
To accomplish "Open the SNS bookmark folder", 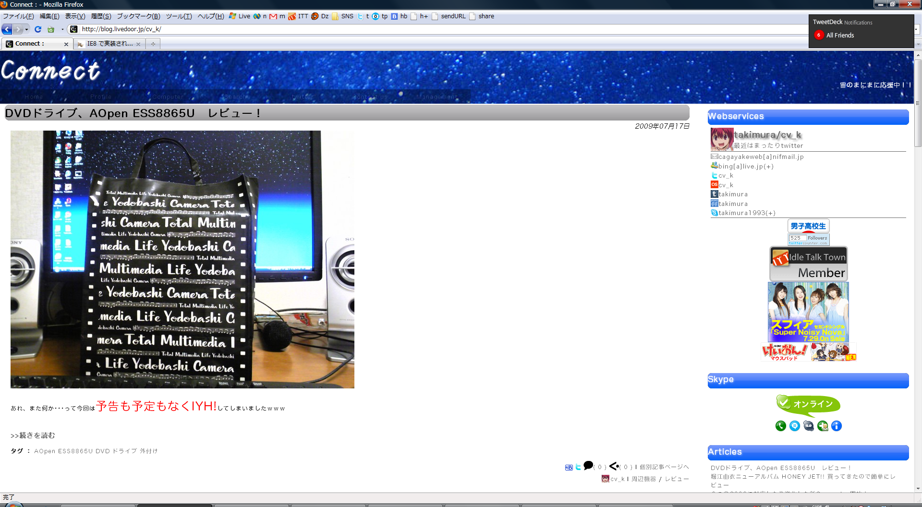I will (343, 16).
